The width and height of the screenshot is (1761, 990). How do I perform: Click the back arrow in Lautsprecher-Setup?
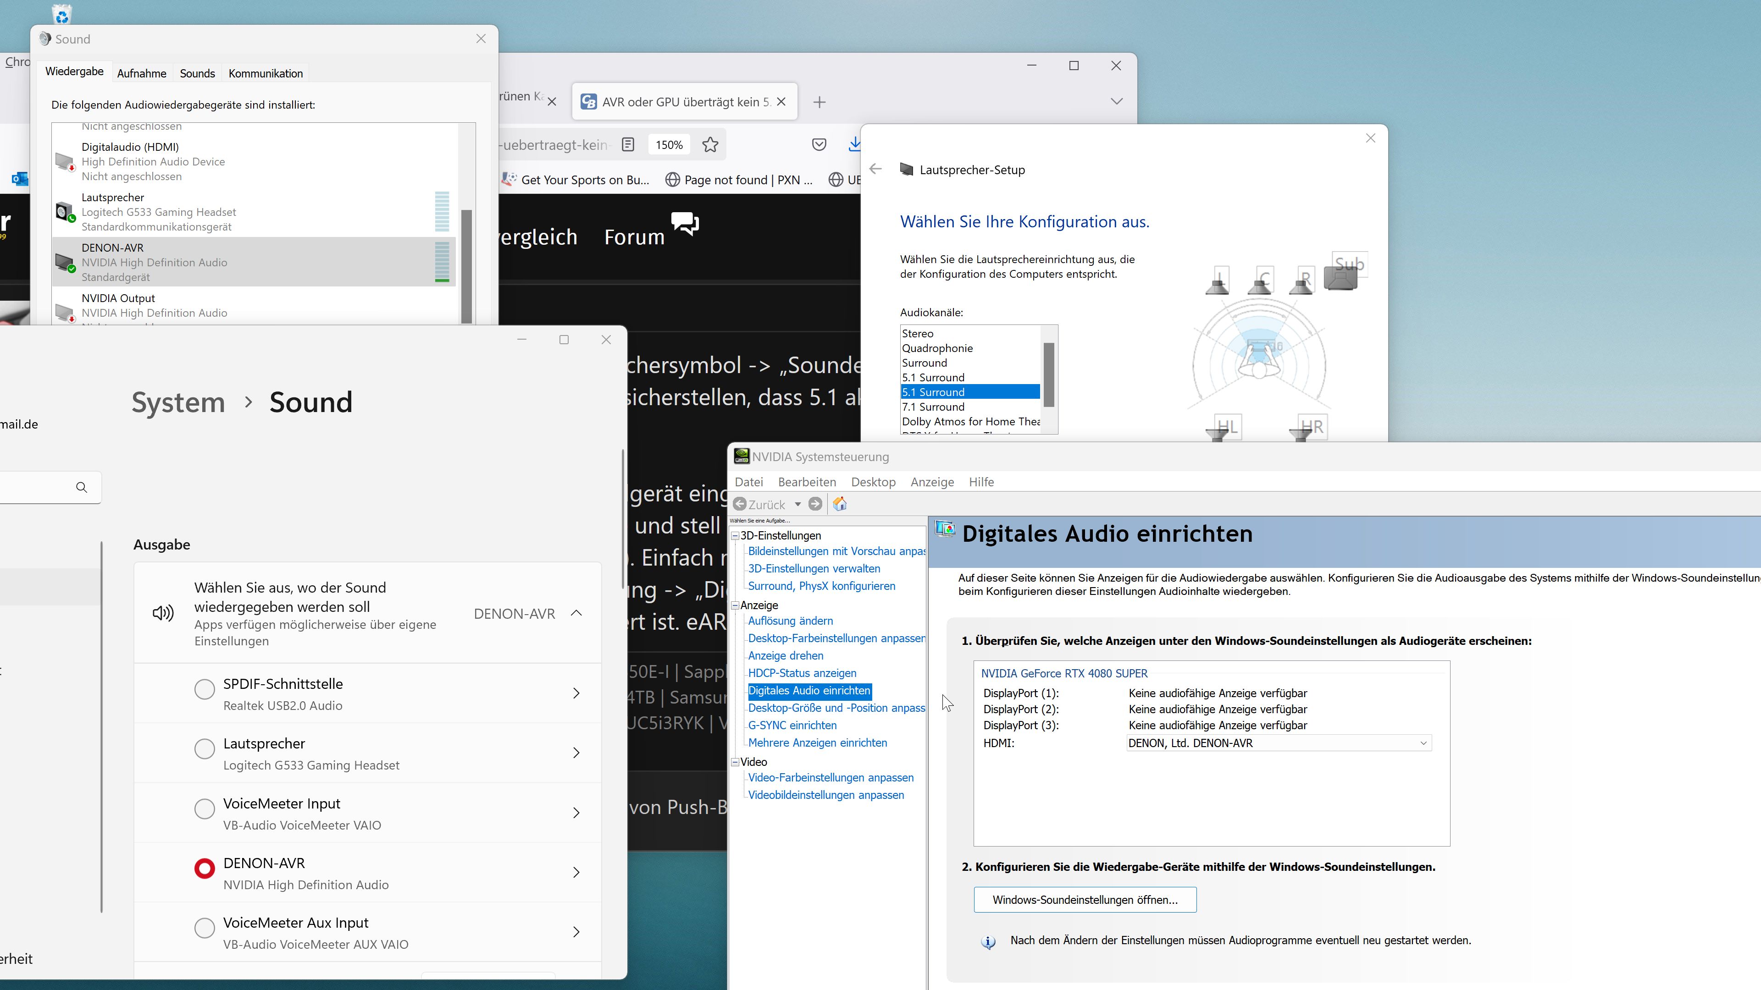(876, 170)
